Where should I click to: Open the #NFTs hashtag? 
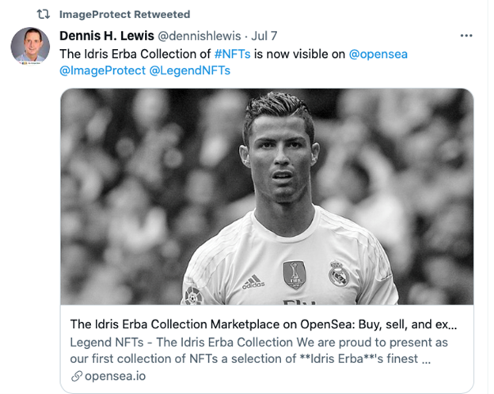coord(234,53)
